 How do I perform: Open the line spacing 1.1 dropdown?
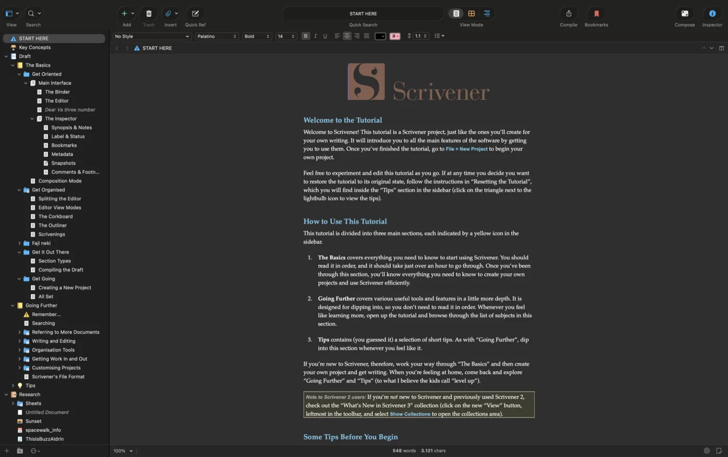click(421, 36)
